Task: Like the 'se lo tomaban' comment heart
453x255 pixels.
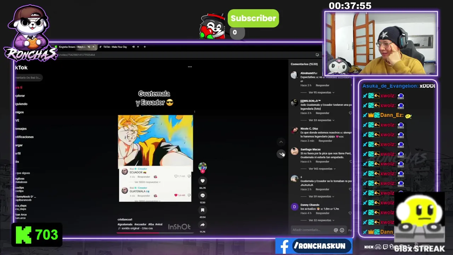Action: pos(350,189)
